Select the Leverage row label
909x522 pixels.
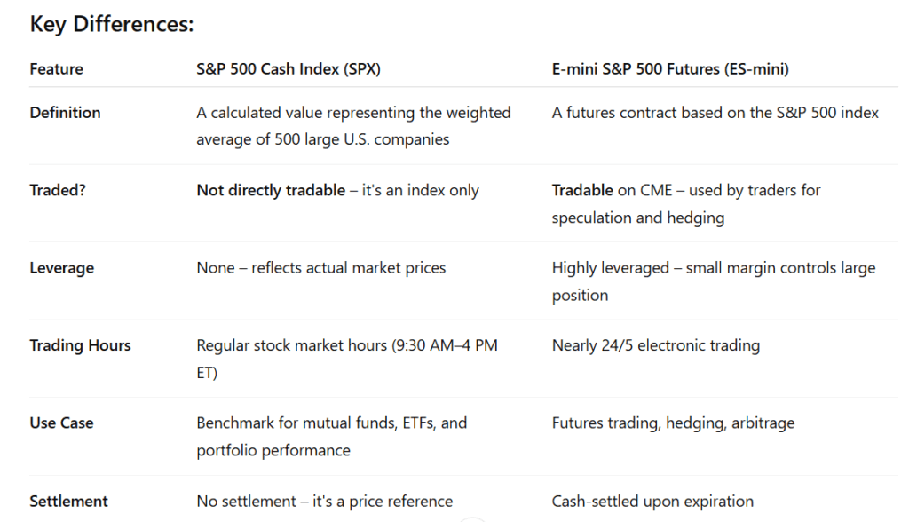coord(61,268)
